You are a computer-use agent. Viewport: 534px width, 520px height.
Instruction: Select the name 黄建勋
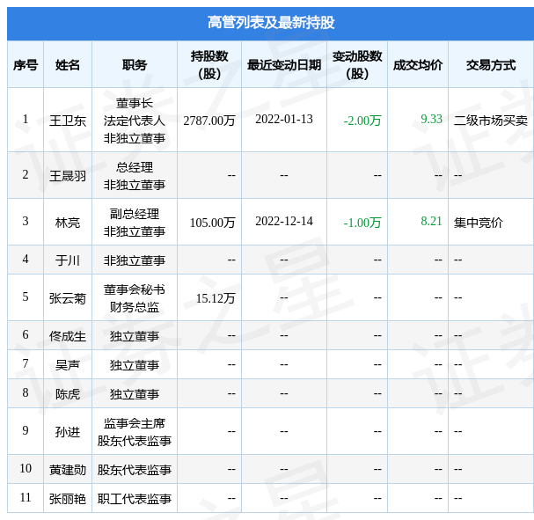68,470
